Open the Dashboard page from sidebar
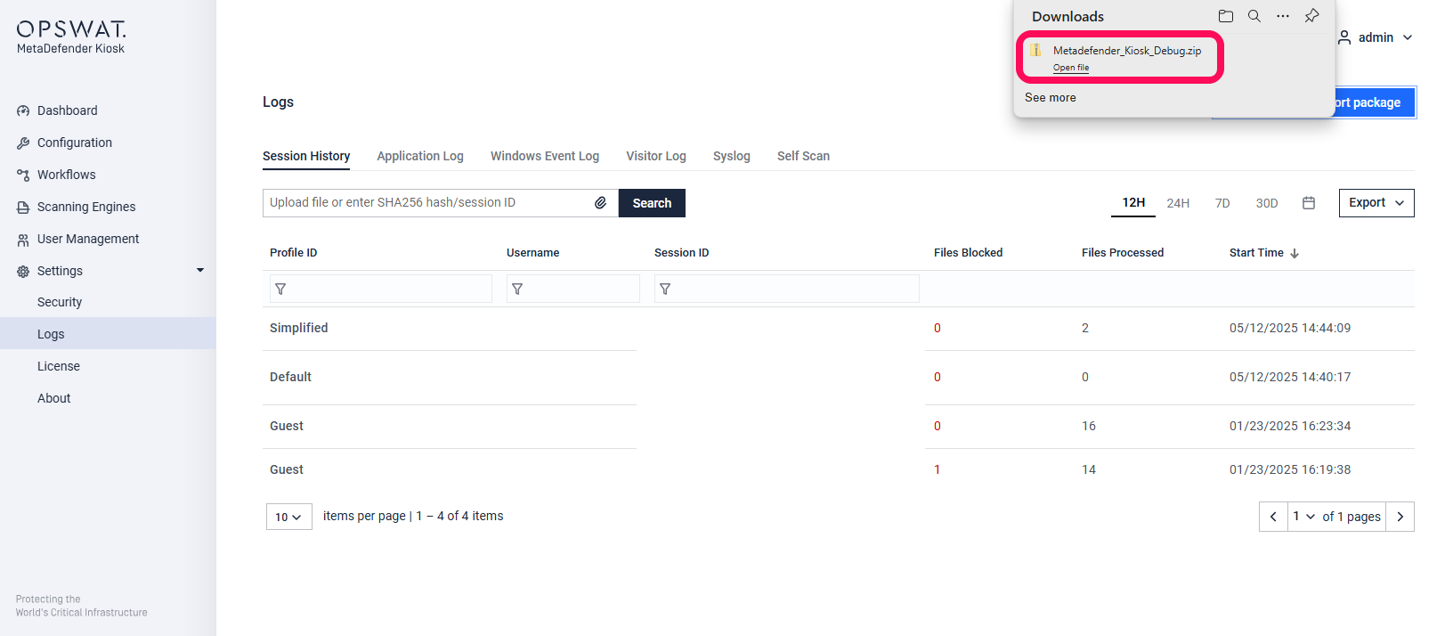 (68, 110)
